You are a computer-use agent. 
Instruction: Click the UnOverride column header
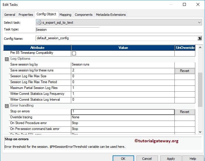(x=185, y=48)
